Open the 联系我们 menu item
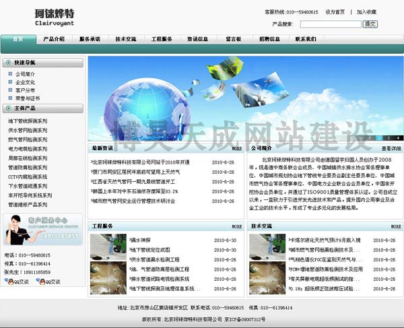This screenshot has width=404, height=328. click(306, 39)
